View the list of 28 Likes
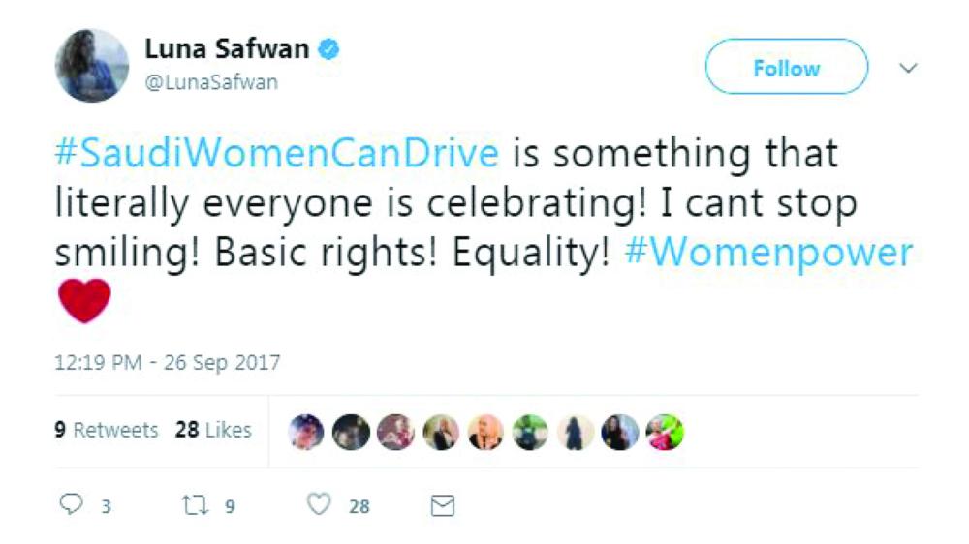This screenshot has height=544, width=969. point(213,430)
